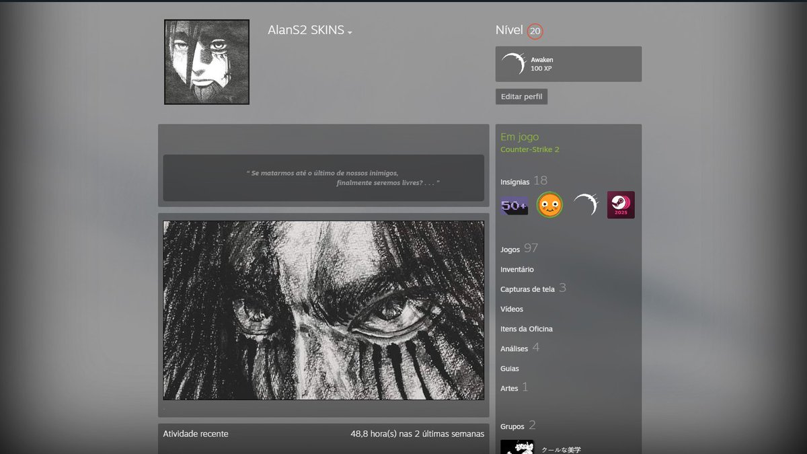807x454 pixels.
Task: Click the crescent badge in Insígnias row
Action: point(585,205)
